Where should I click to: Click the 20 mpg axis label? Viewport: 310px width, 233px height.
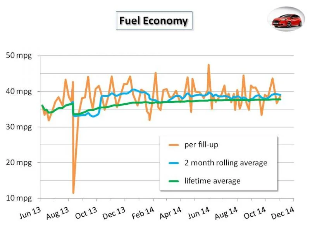click(x=19, y=163)
